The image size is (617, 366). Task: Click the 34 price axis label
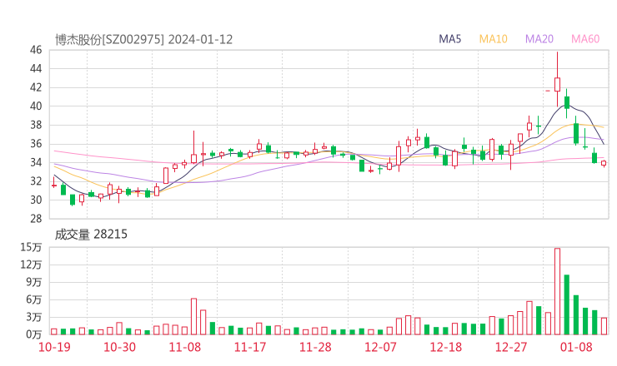pos(35,162)
